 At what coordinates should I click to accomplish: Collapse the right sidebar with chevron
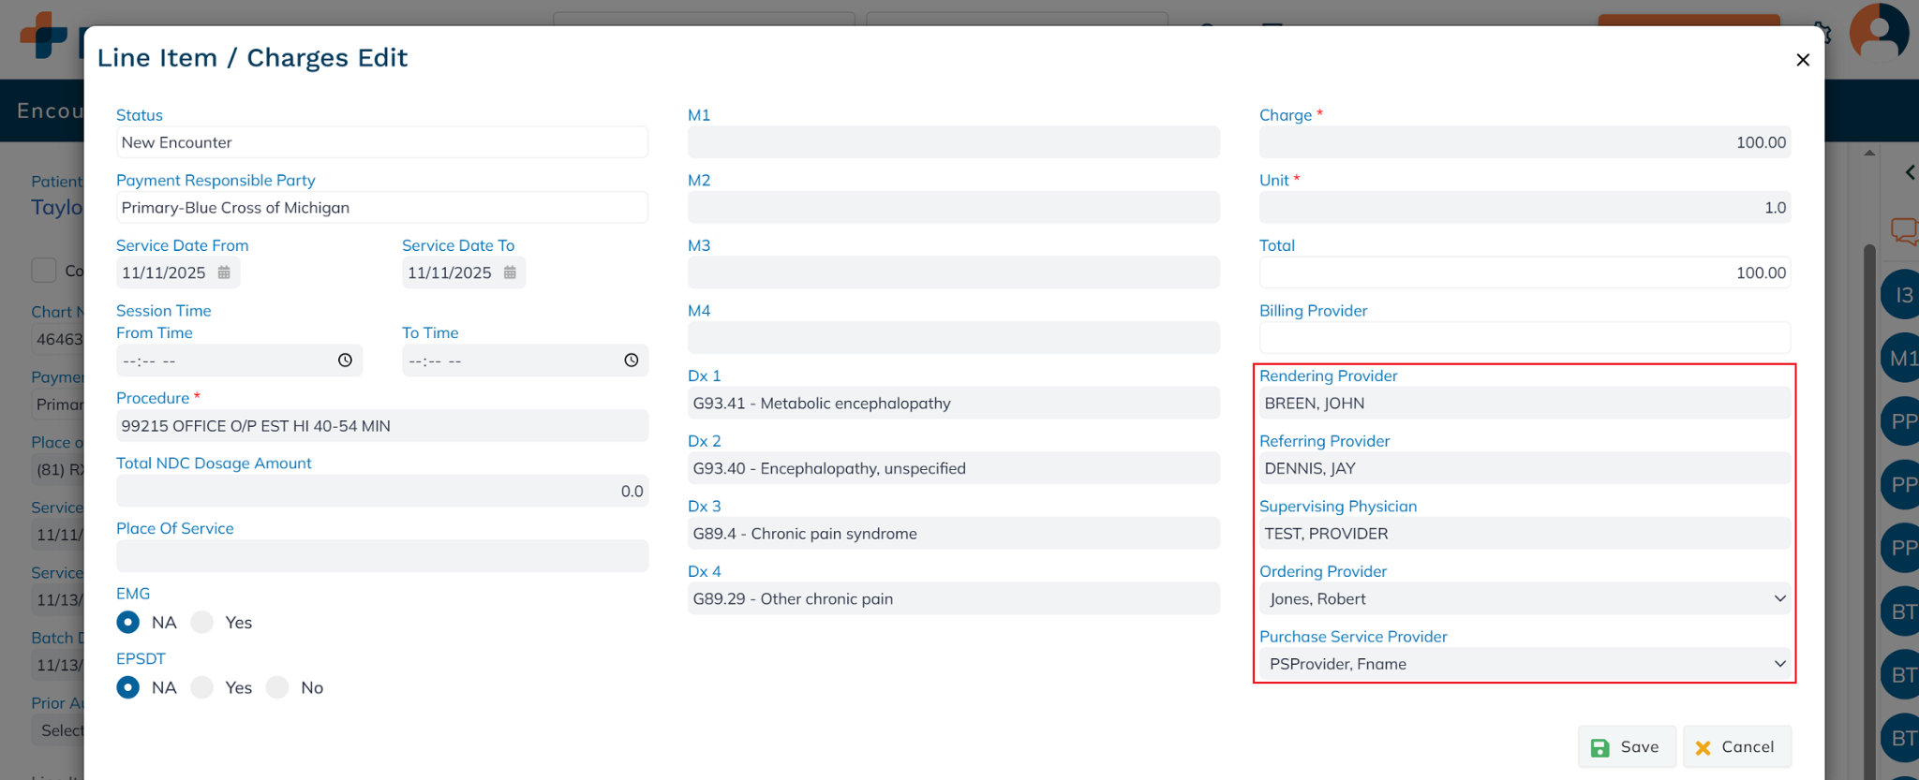(1910, 172)
